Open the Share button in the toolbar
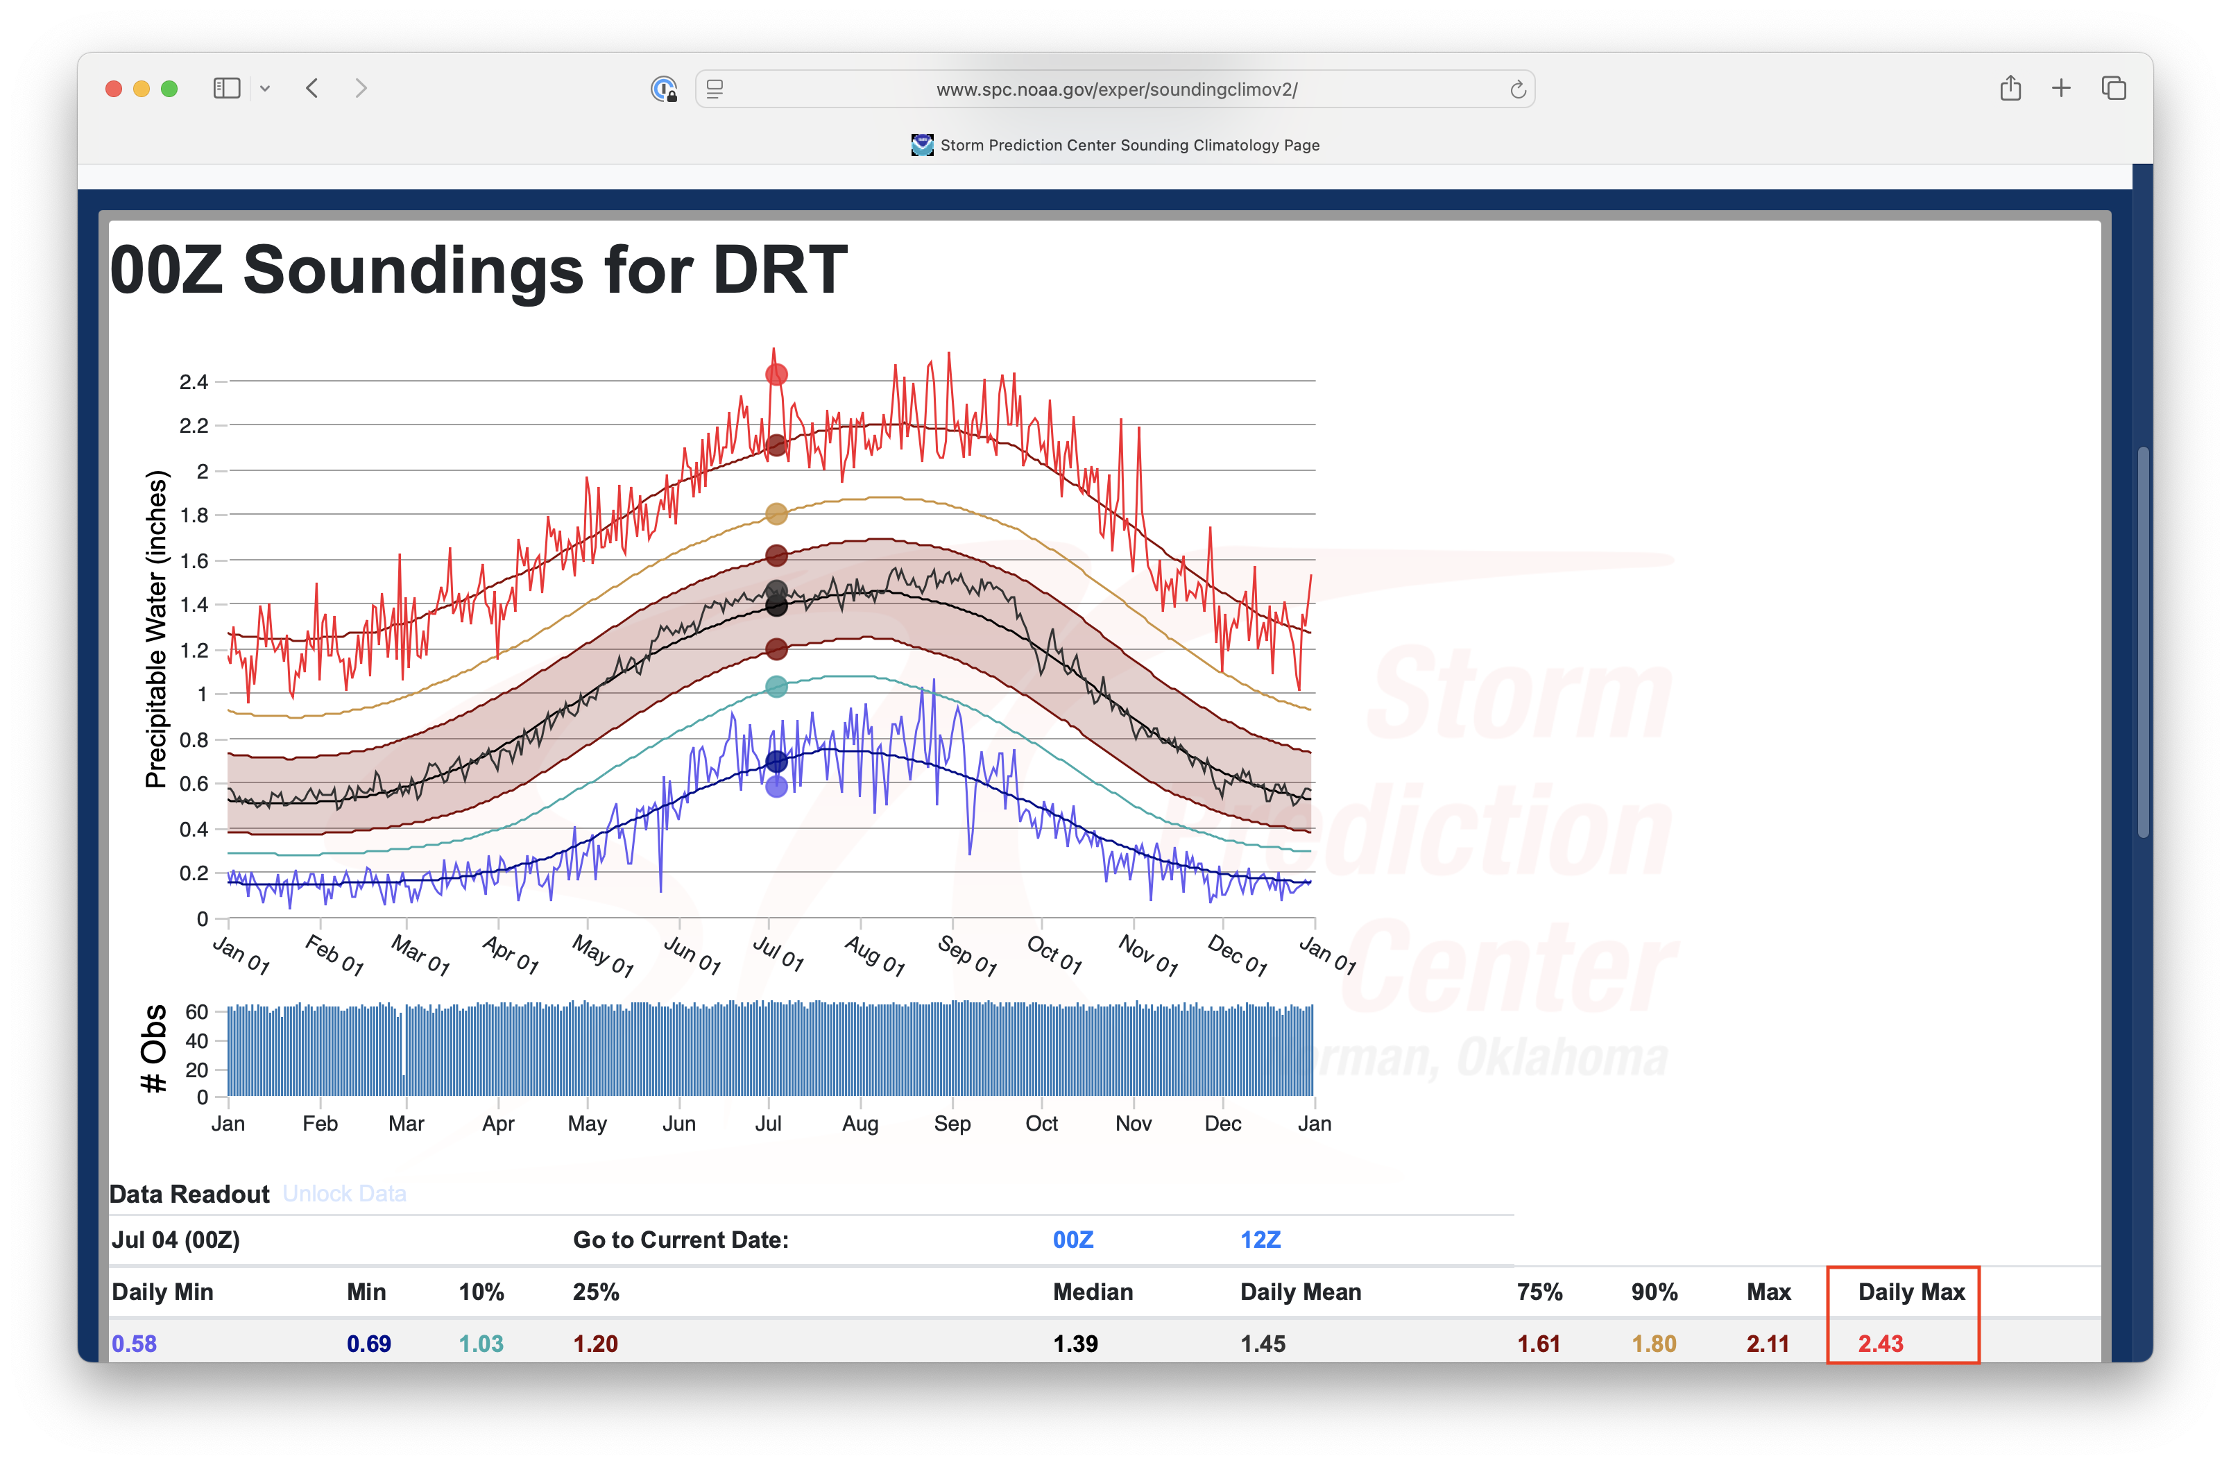 click(2010, 88)
